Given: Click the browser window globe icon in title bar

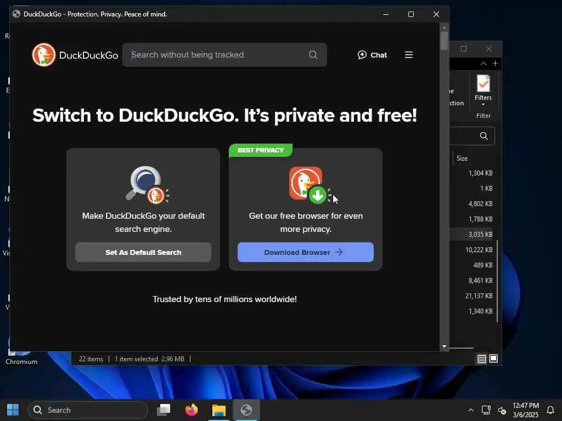Looking at the screenshot, I should pos(16,14).
